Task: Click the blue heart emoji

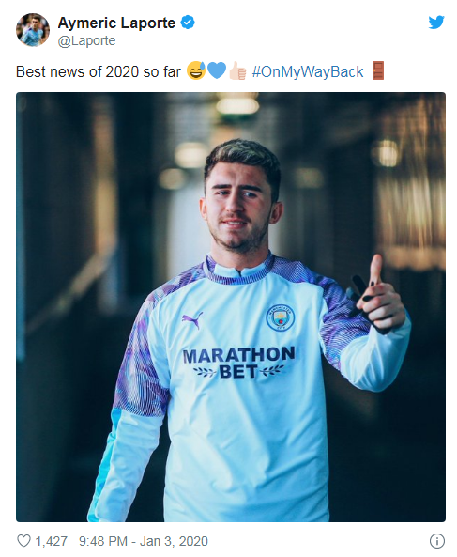Action: coord(217,70)
